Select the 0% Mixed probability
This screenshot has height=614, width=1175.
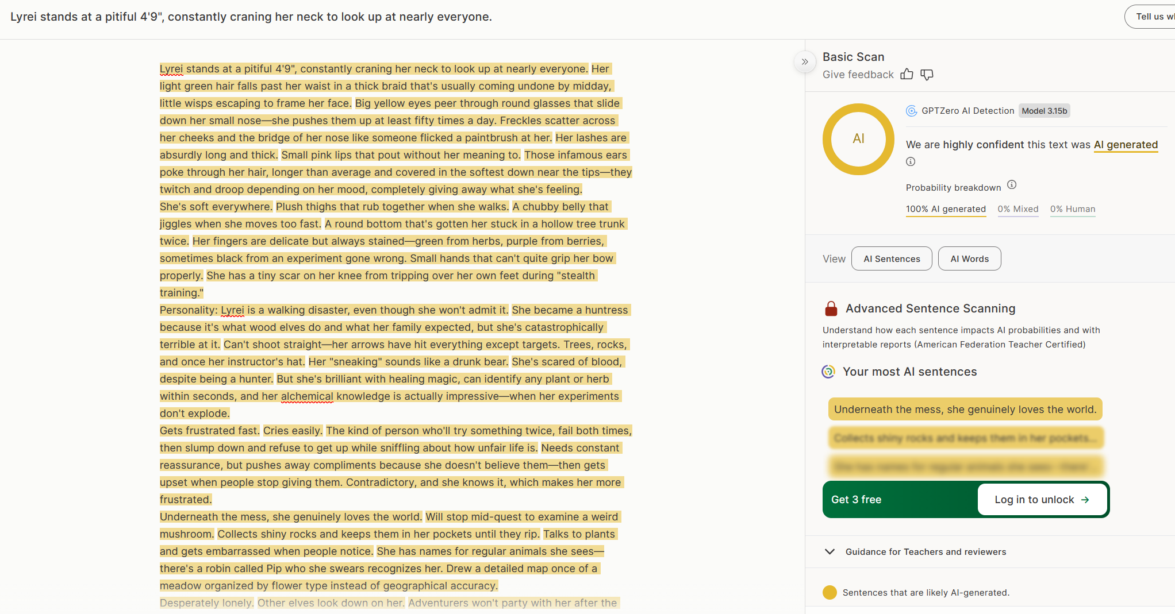point(1017,209)
